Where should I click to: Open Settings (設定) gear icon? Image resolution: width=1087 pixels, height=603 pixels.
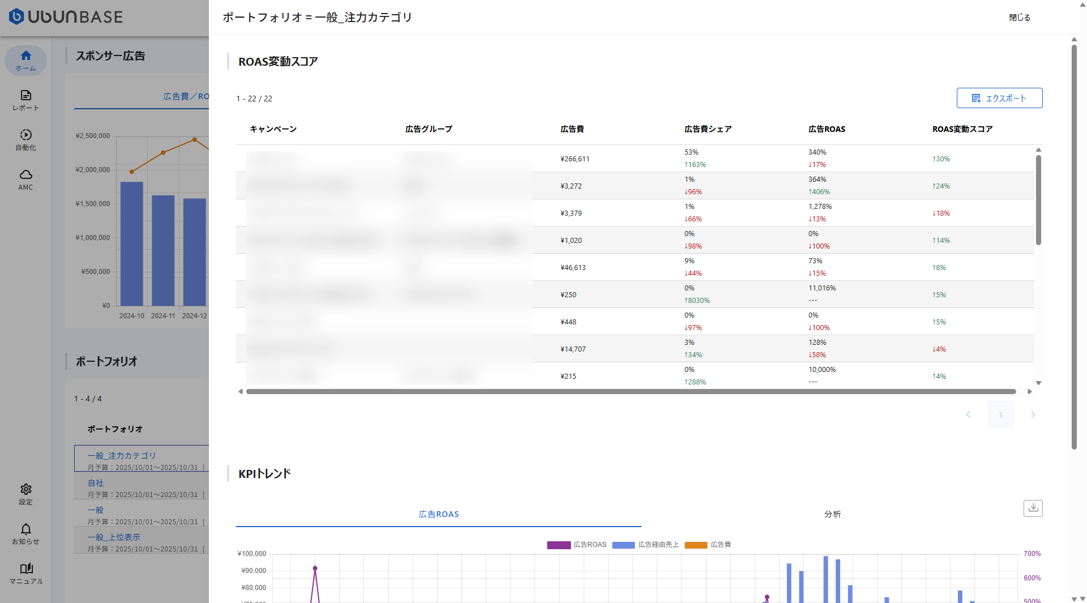pos(25,494)
